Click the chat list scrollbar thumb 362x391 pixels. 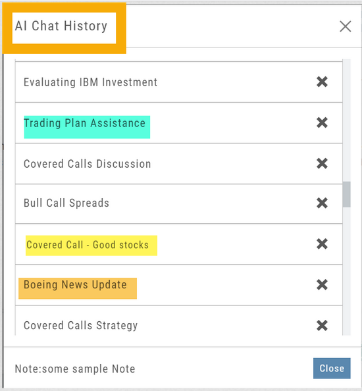[346, 194]
